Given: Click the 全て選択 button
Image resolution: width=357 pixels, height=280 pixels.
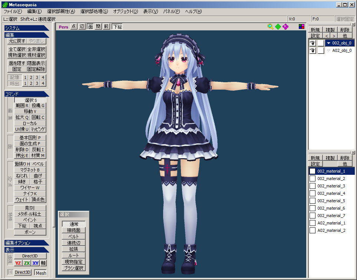Looking at the screenshot, I should pos(17,49).
